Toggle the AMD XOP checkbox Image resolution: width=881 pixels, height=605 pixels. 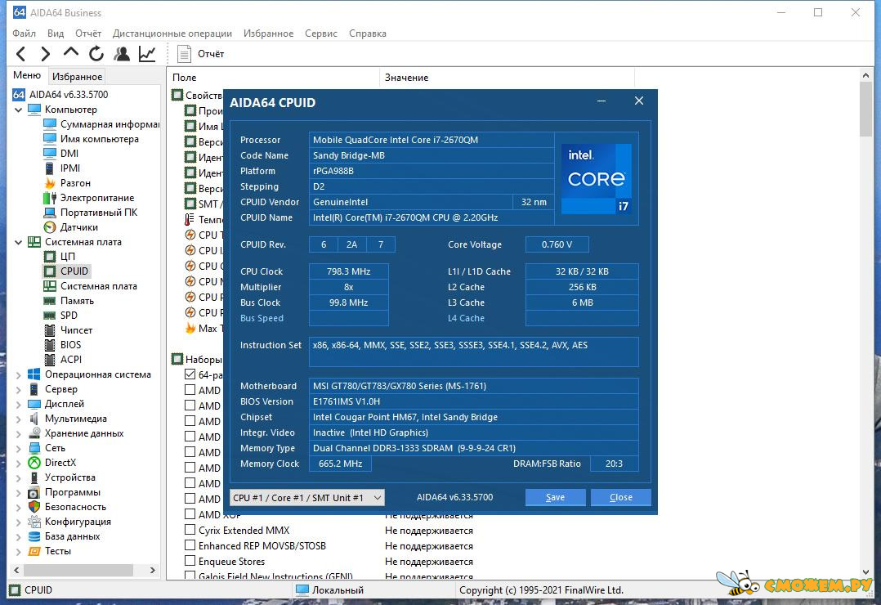(190, 514)
